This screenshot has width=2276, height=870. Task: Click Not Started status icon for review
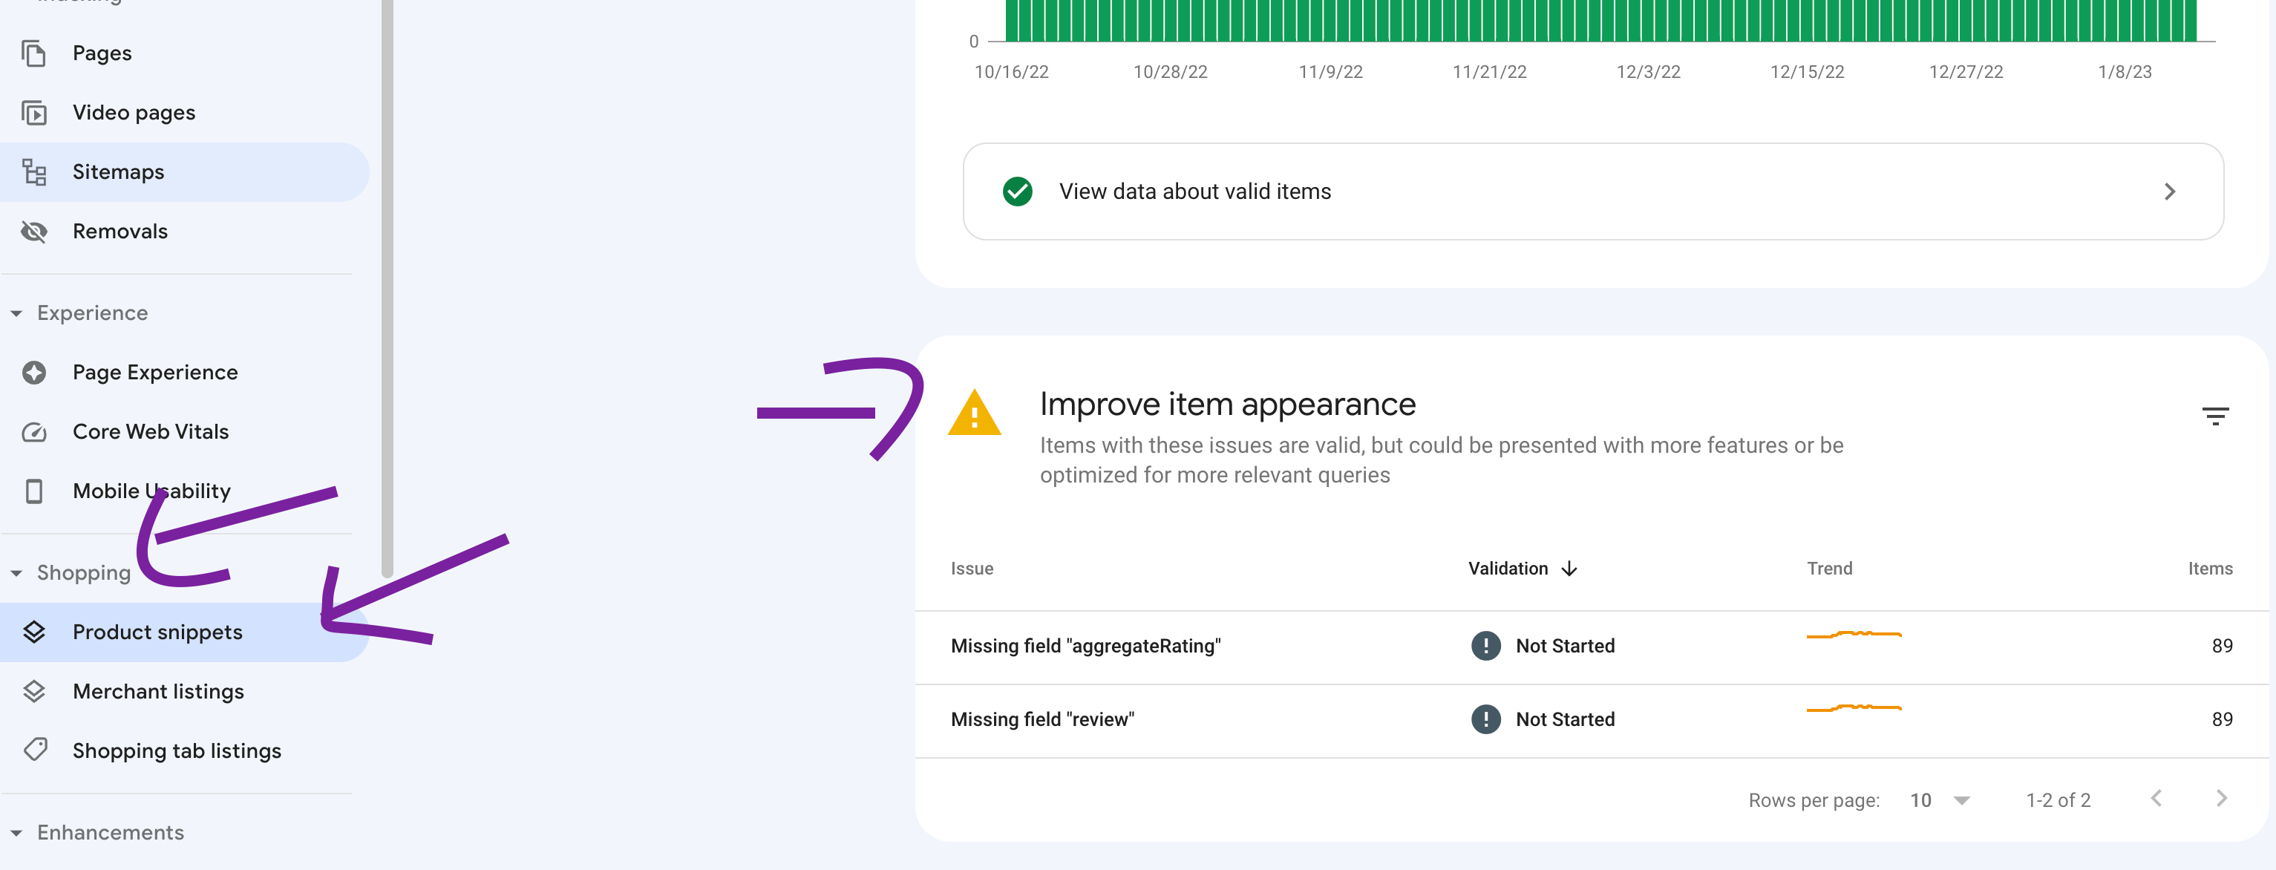[x=1485, y=719]
